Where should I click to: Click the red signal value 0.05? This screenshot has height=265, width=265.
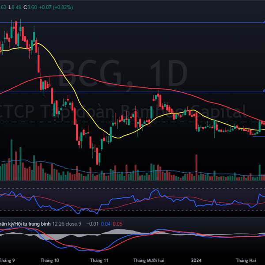click(117, 224)
